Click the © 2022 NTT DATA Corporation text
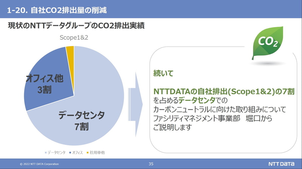 click(x=39, y=164)
